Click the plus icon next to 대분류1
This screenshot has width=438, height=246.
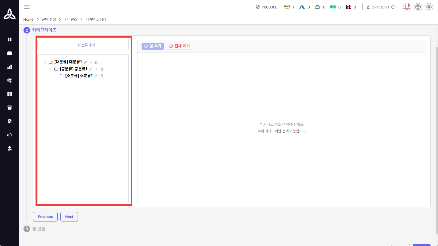[x=91, y=62]
